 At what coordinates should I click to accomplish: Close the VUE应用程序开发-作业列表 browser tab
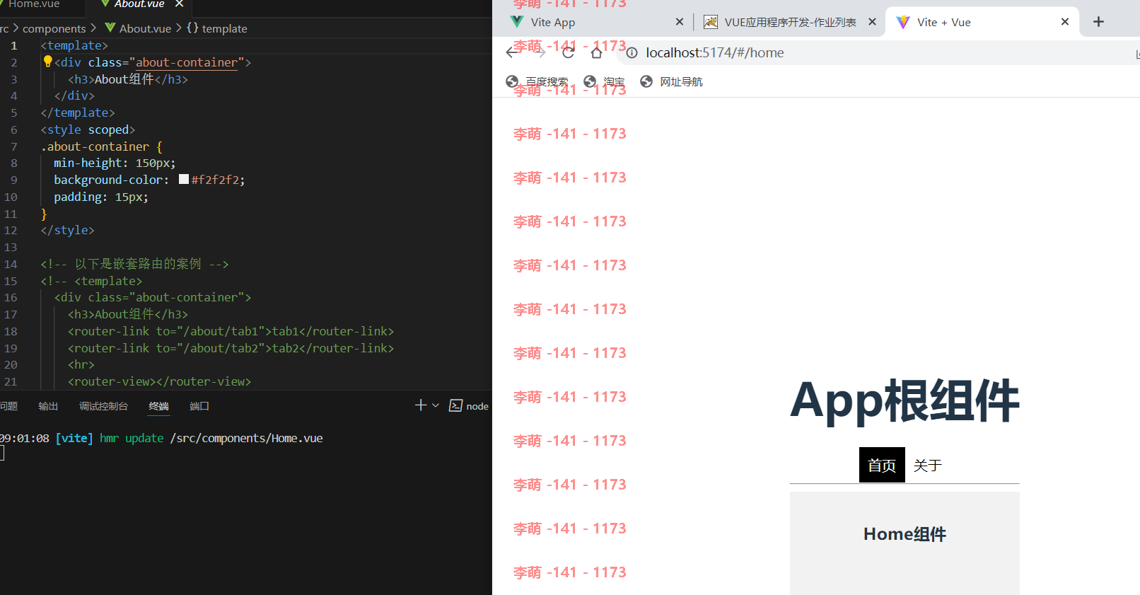point(872,22)
